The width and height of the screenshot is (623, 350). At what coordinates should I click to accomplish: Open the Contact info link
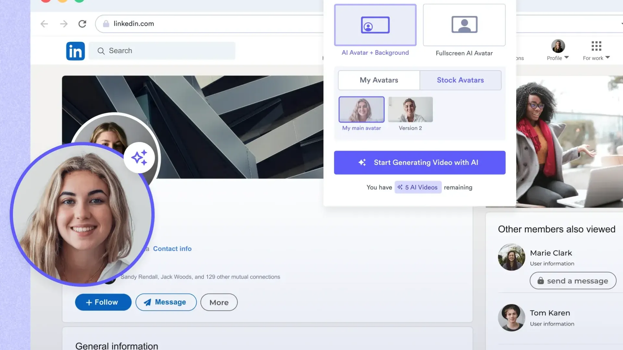click(172, 249)
